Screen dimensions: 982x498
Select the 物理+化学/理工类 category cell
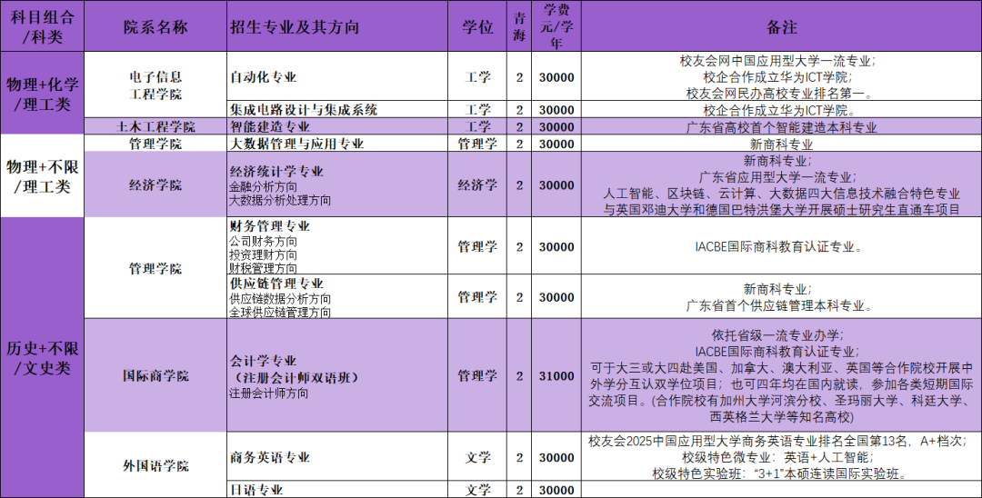tap(42, 93)
